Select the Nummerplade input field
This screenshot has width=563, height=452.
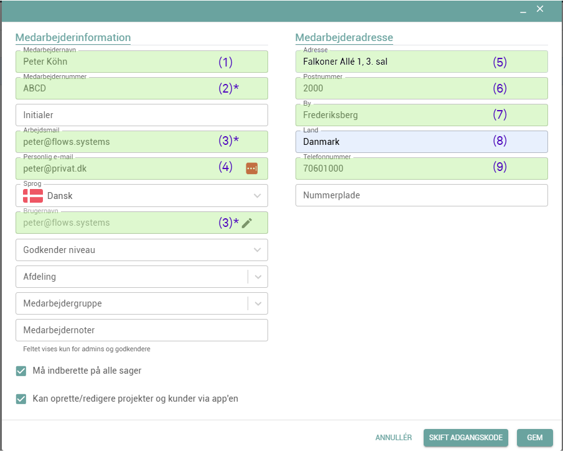(x=421, y=195)
